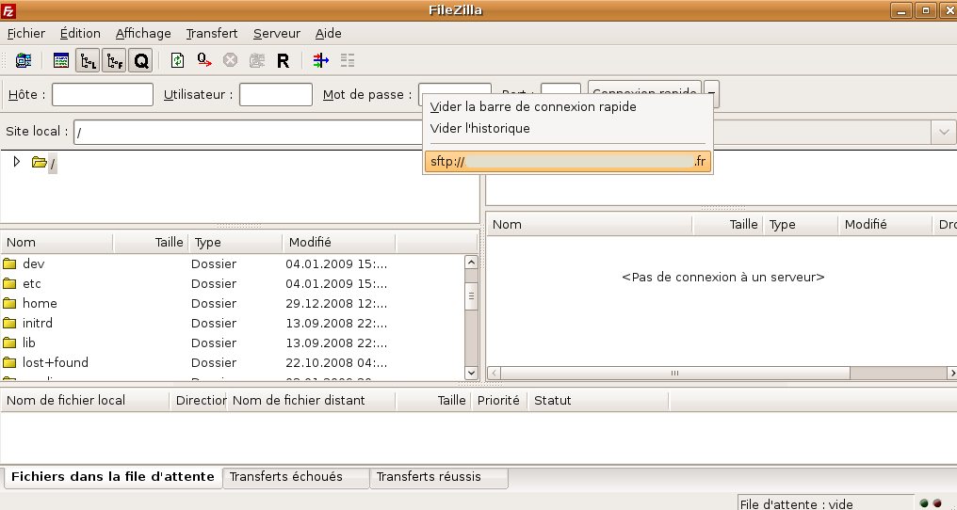Open the Transfert menu
This screenshot has width=957, height=510.
click(211, 33)
